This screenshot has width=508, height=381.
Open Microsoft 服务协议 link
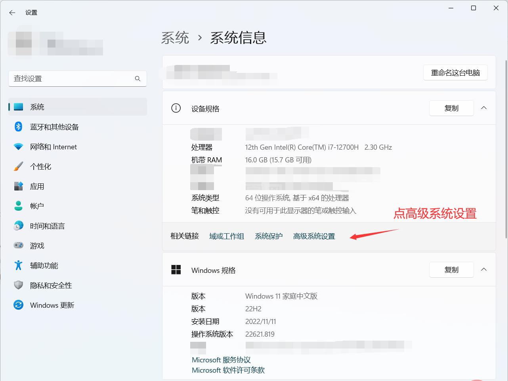coord(221,360)
